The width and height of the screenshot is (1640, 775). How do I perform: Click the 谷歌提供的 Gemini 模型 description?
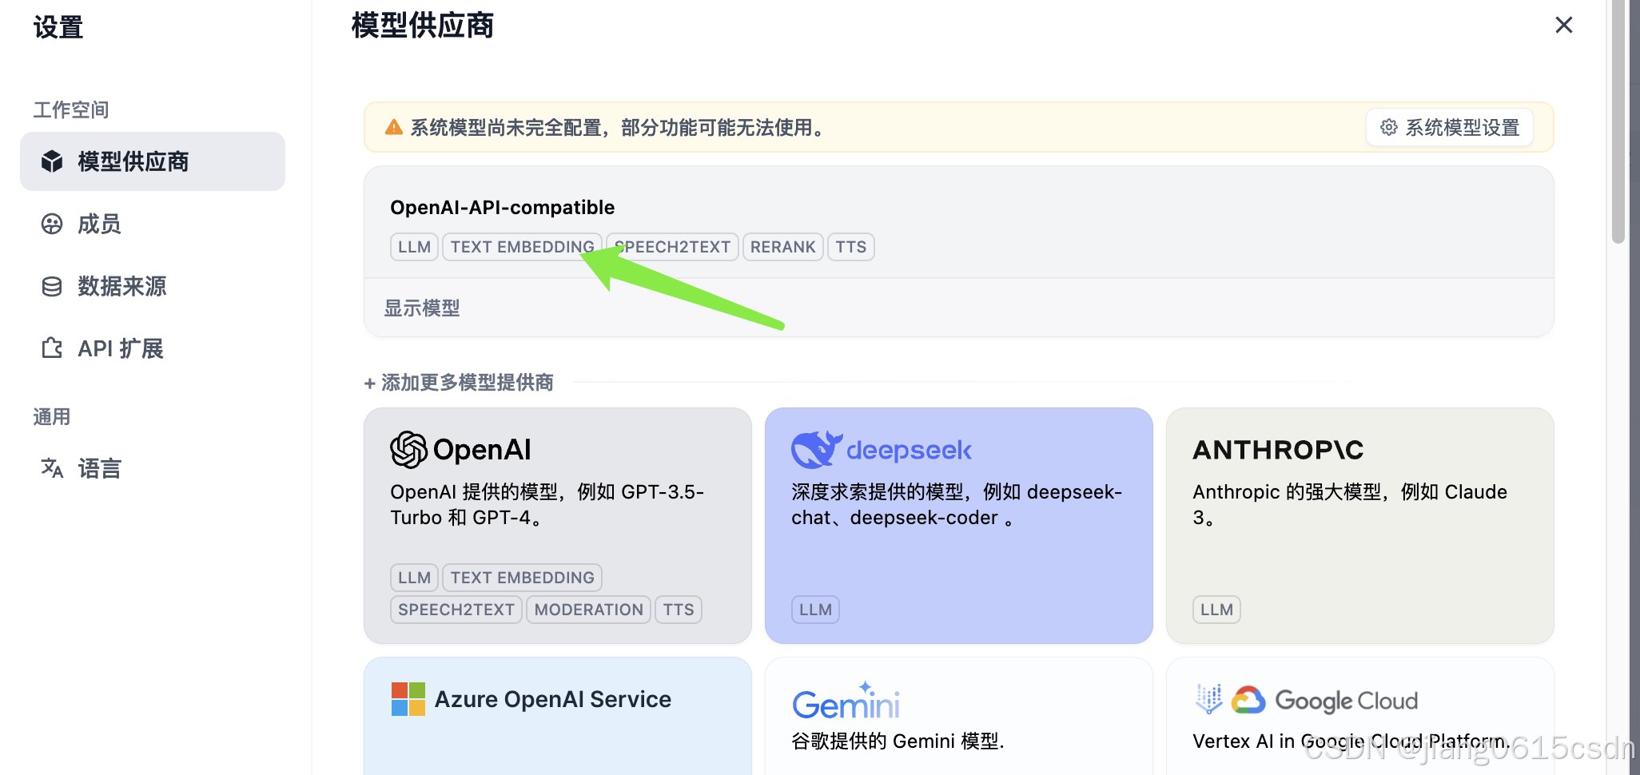tap(898, 741)
